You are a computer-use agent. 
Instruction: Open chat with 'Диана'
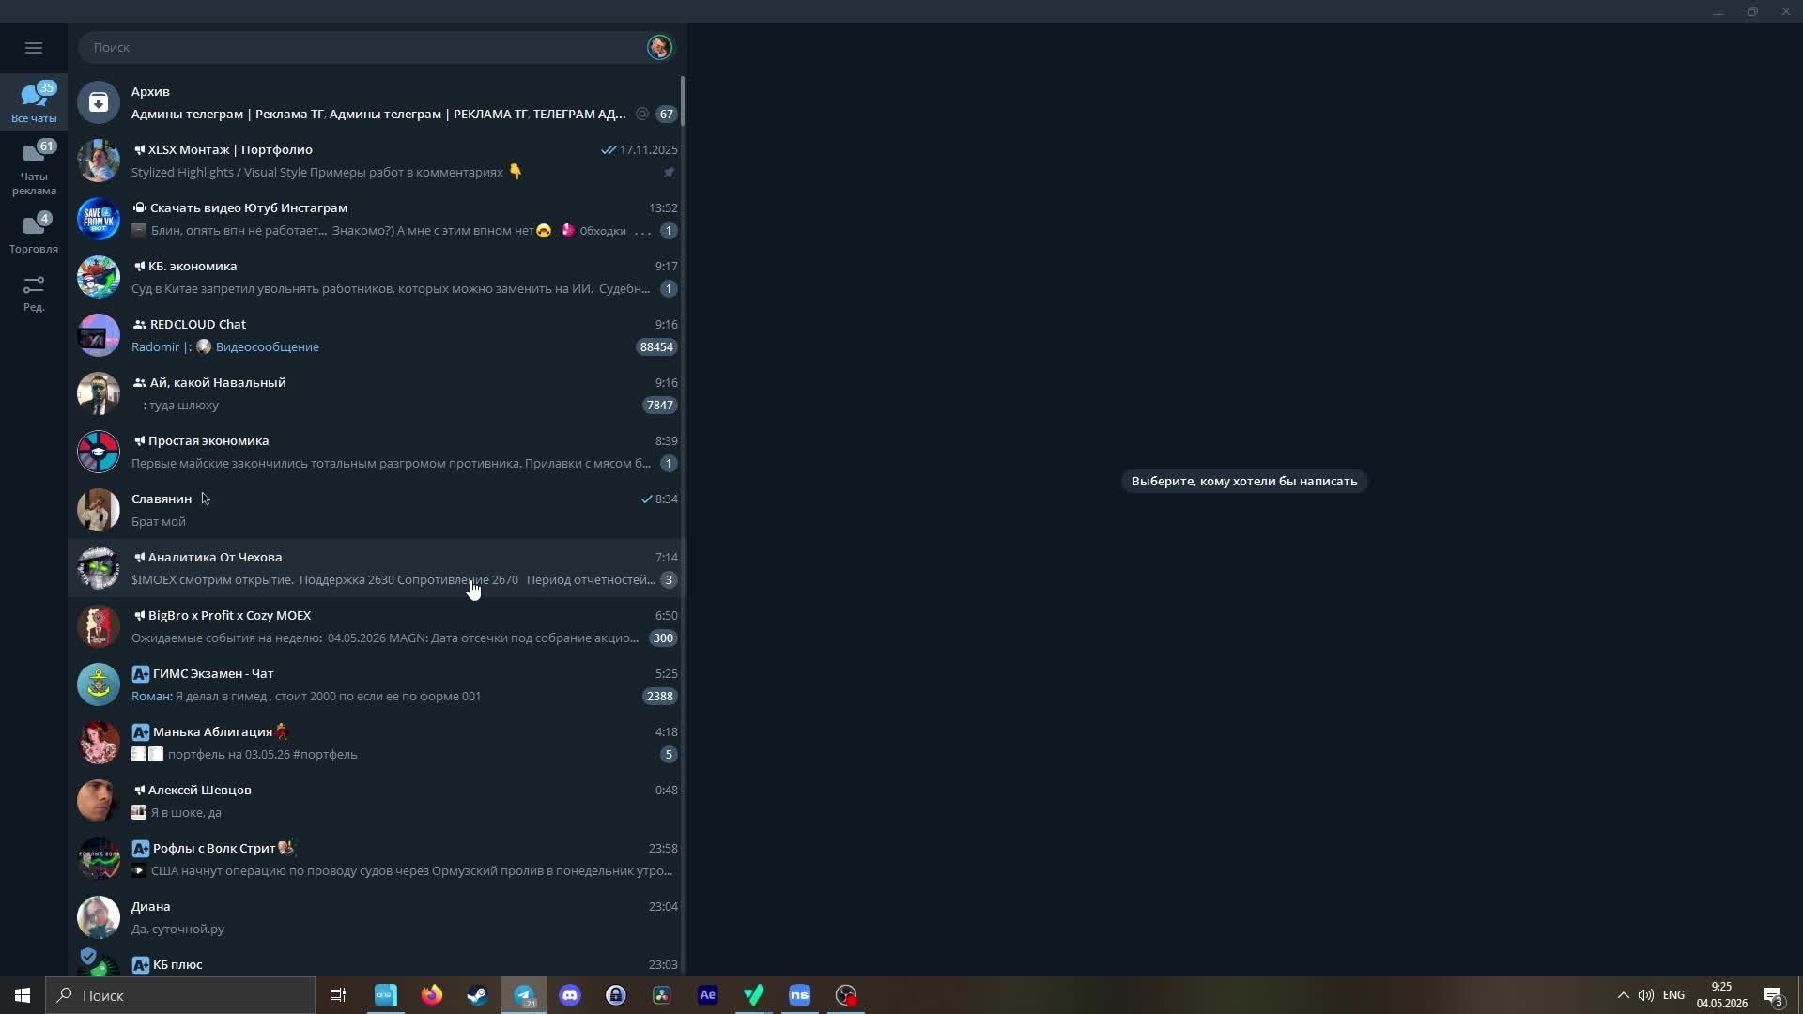pos(377,917)
